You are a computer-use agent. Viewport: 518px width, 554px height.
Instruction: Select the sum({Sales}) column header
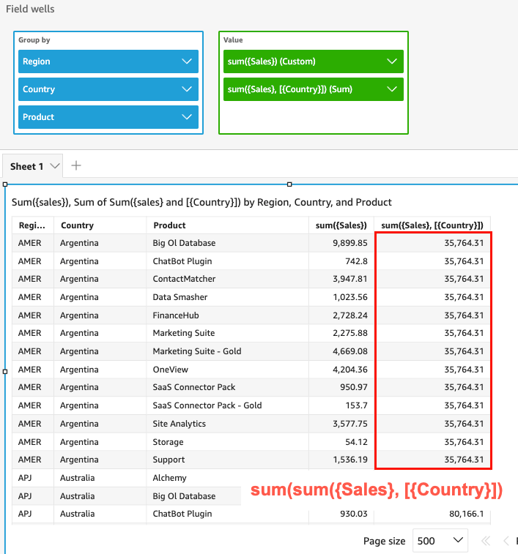tap(341, 225)
